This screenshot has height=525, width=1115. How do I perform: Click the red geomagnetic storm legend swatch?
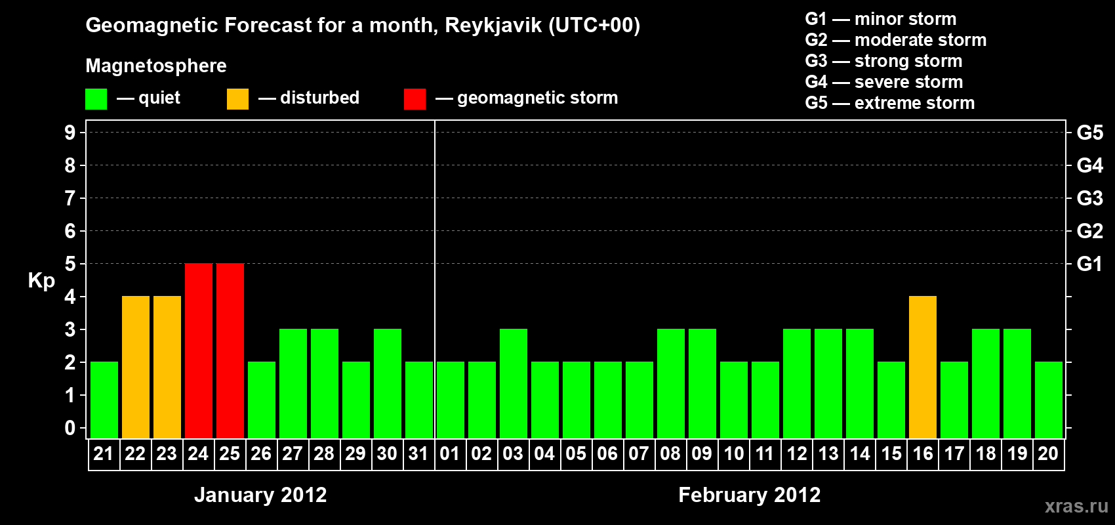(x=415, y=99)
